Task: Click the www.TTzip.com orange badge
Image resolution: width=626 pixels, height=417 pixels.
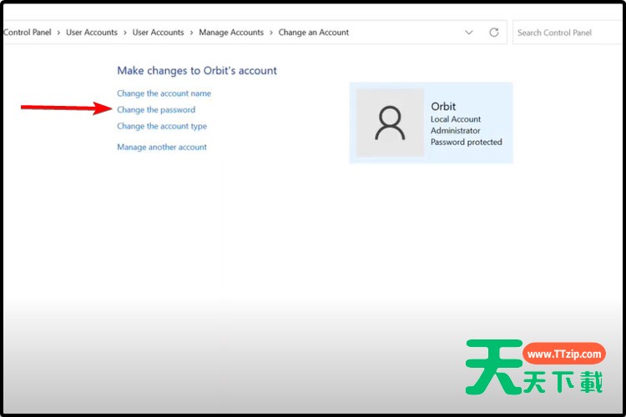Action: pyautogui.click(x=563, y=354)
